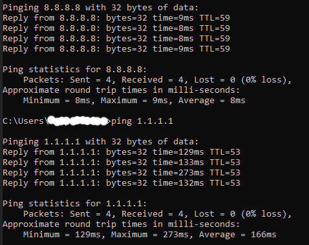Click the 1.1.1.1 reply with time=133ms

tap(122, 162)
